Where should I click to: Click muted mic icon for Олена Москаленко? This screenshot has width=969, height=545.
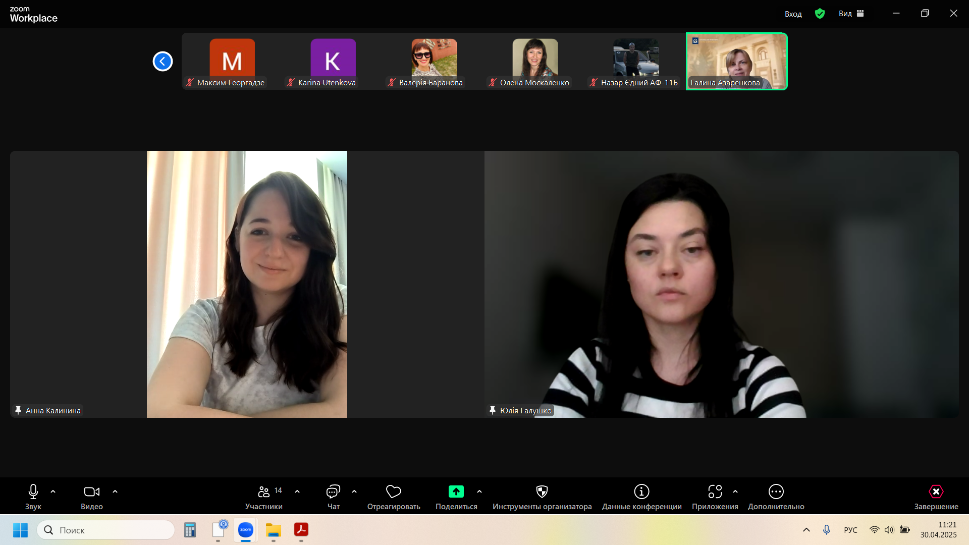493,82
